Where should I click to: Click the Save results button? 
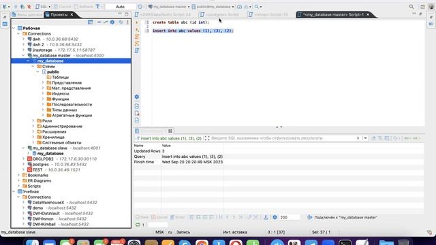[x=142, y=217]
